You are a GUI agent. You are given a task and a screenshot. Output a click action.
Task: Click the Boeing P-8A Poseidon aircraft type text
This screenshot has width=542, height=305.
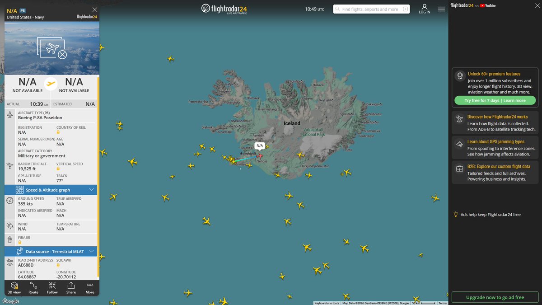coord(40,118)
